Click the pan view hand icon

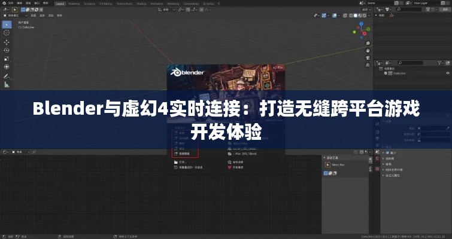368,51
